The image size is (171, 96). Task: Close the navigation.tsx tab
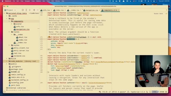coord(99,10)
